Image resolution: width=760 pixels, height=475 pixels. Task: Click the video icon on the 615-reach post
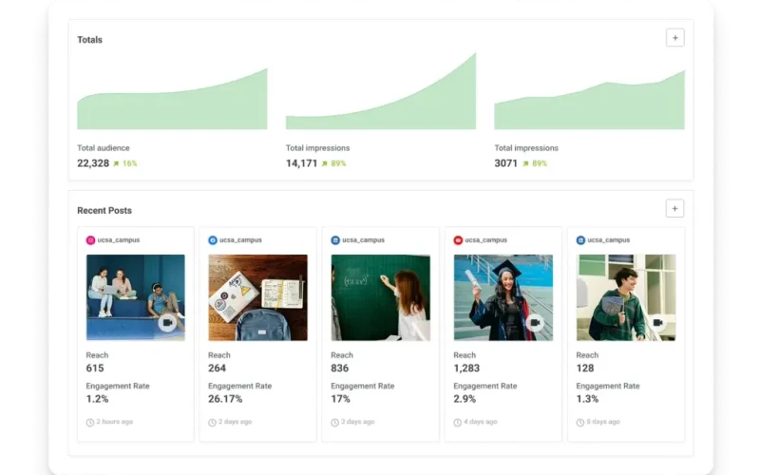168,323
